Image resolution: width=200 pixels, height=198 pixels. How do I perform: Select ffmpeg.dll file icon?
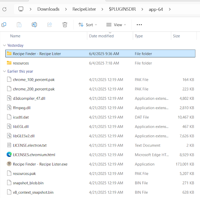coord(9,108)
